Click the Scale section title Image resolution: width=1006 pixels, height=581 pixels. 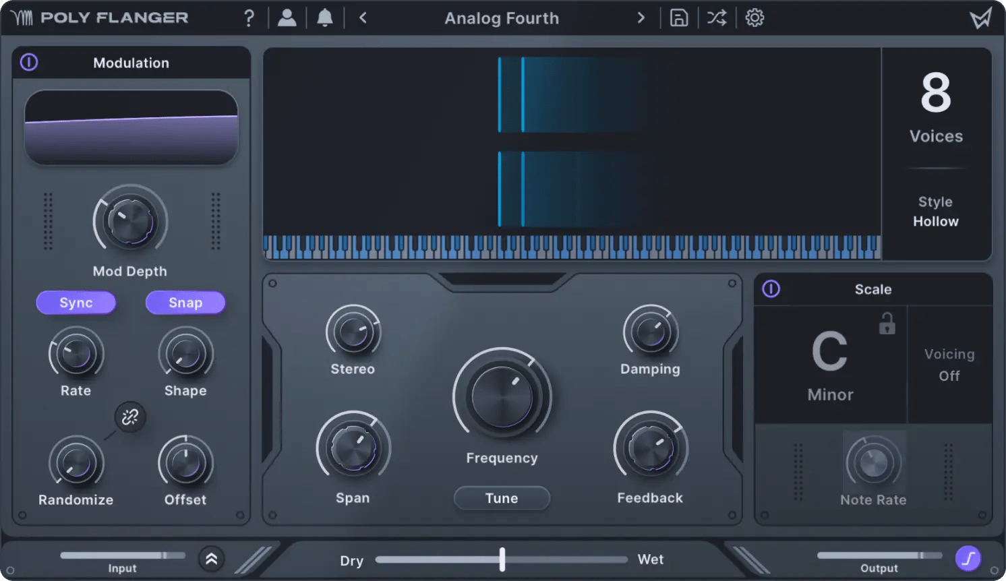[x=873, y=289]
